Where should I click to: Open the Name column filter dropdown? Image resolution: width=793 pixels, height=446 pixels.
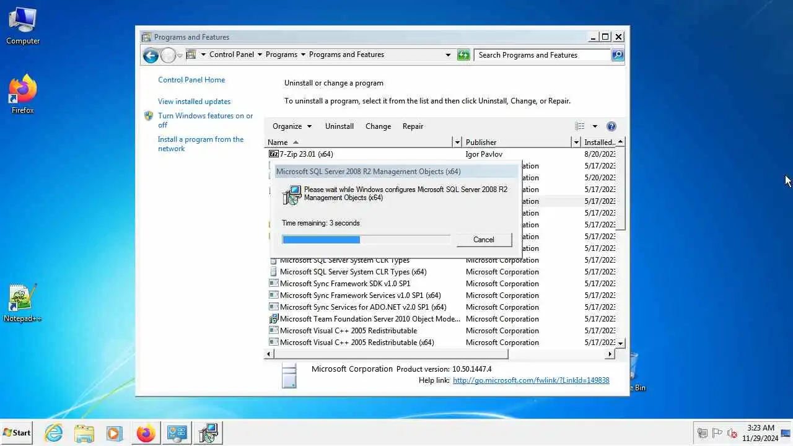click(458, 142)
